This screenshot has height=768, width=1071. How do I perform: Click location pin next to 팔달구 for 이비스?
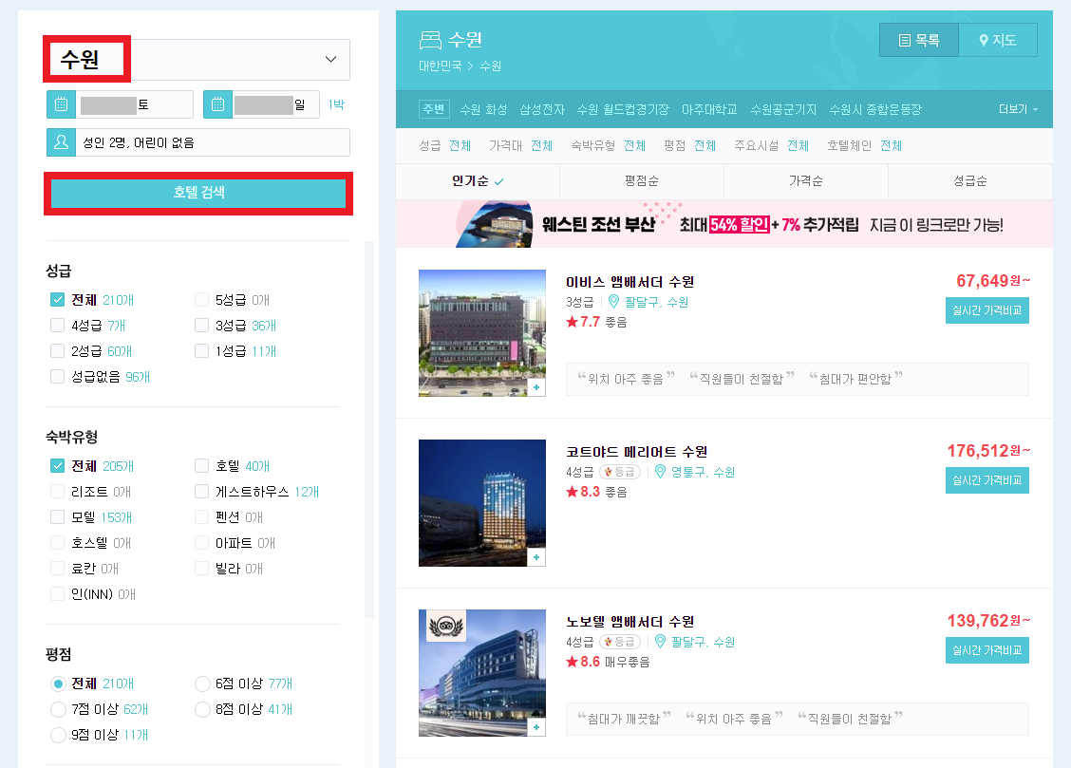pyautogui.click(x=613, y=302)
